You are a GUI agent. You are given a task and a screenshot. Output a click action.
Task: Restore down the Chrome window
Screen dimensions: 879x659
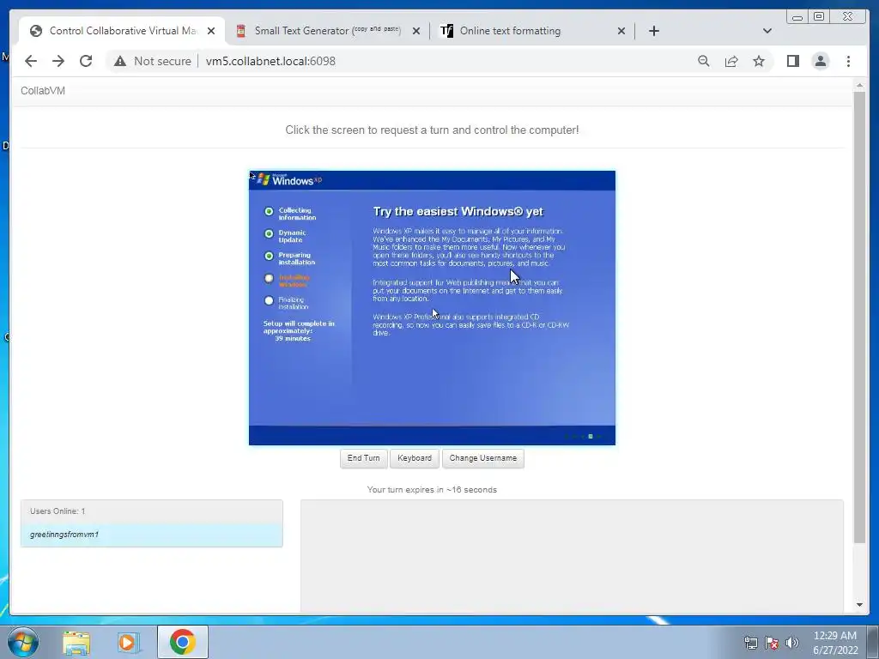(818, 17)
